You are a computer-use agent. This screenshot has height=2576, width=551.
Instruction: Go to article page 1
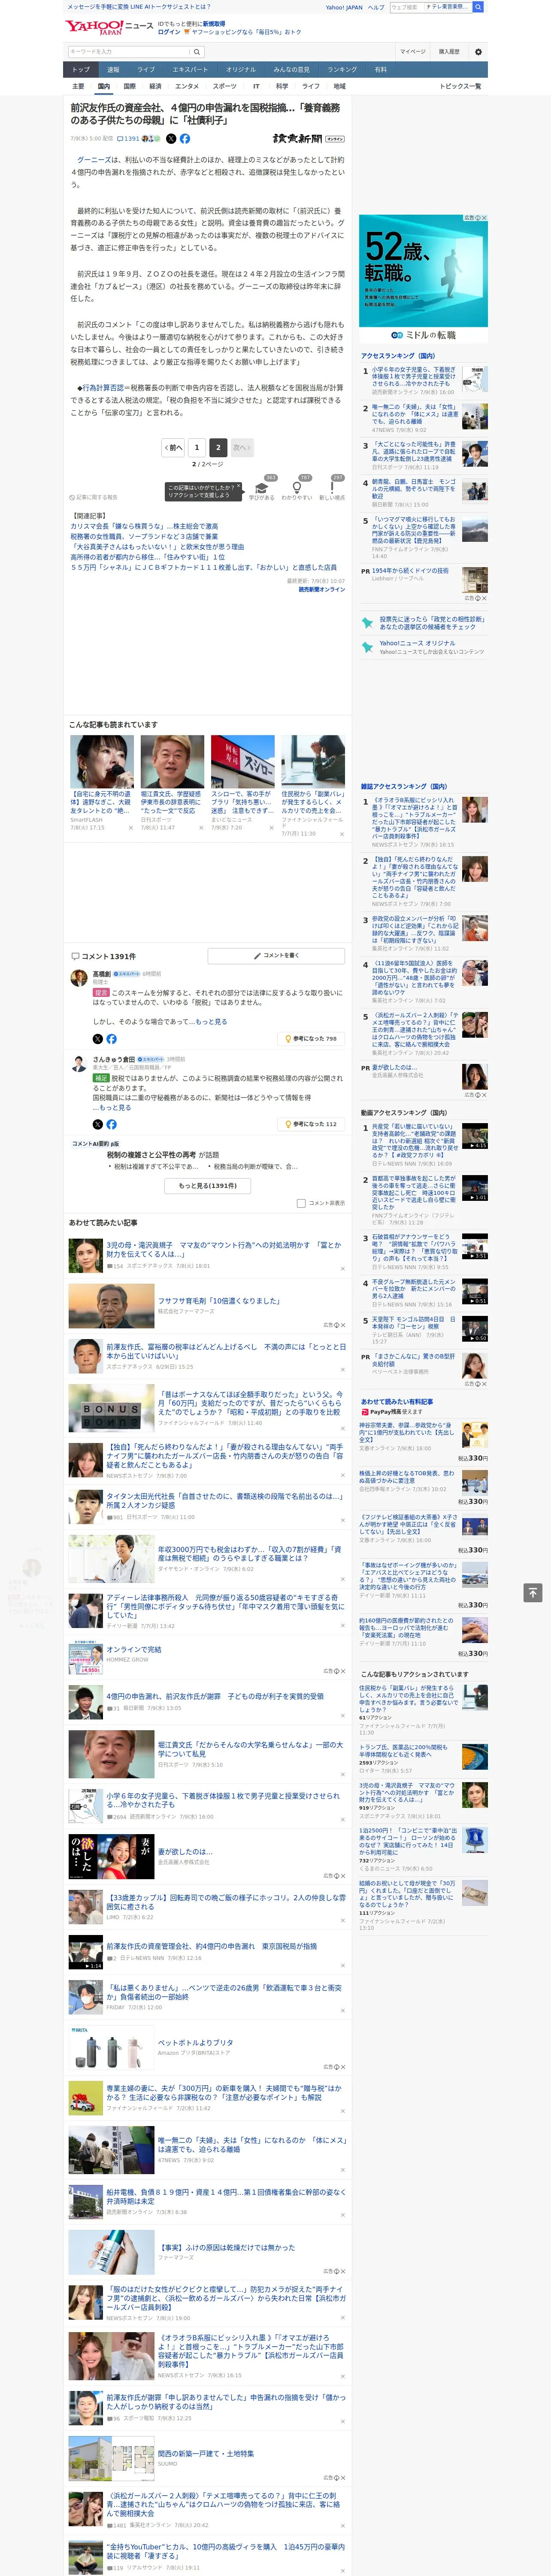197,448
